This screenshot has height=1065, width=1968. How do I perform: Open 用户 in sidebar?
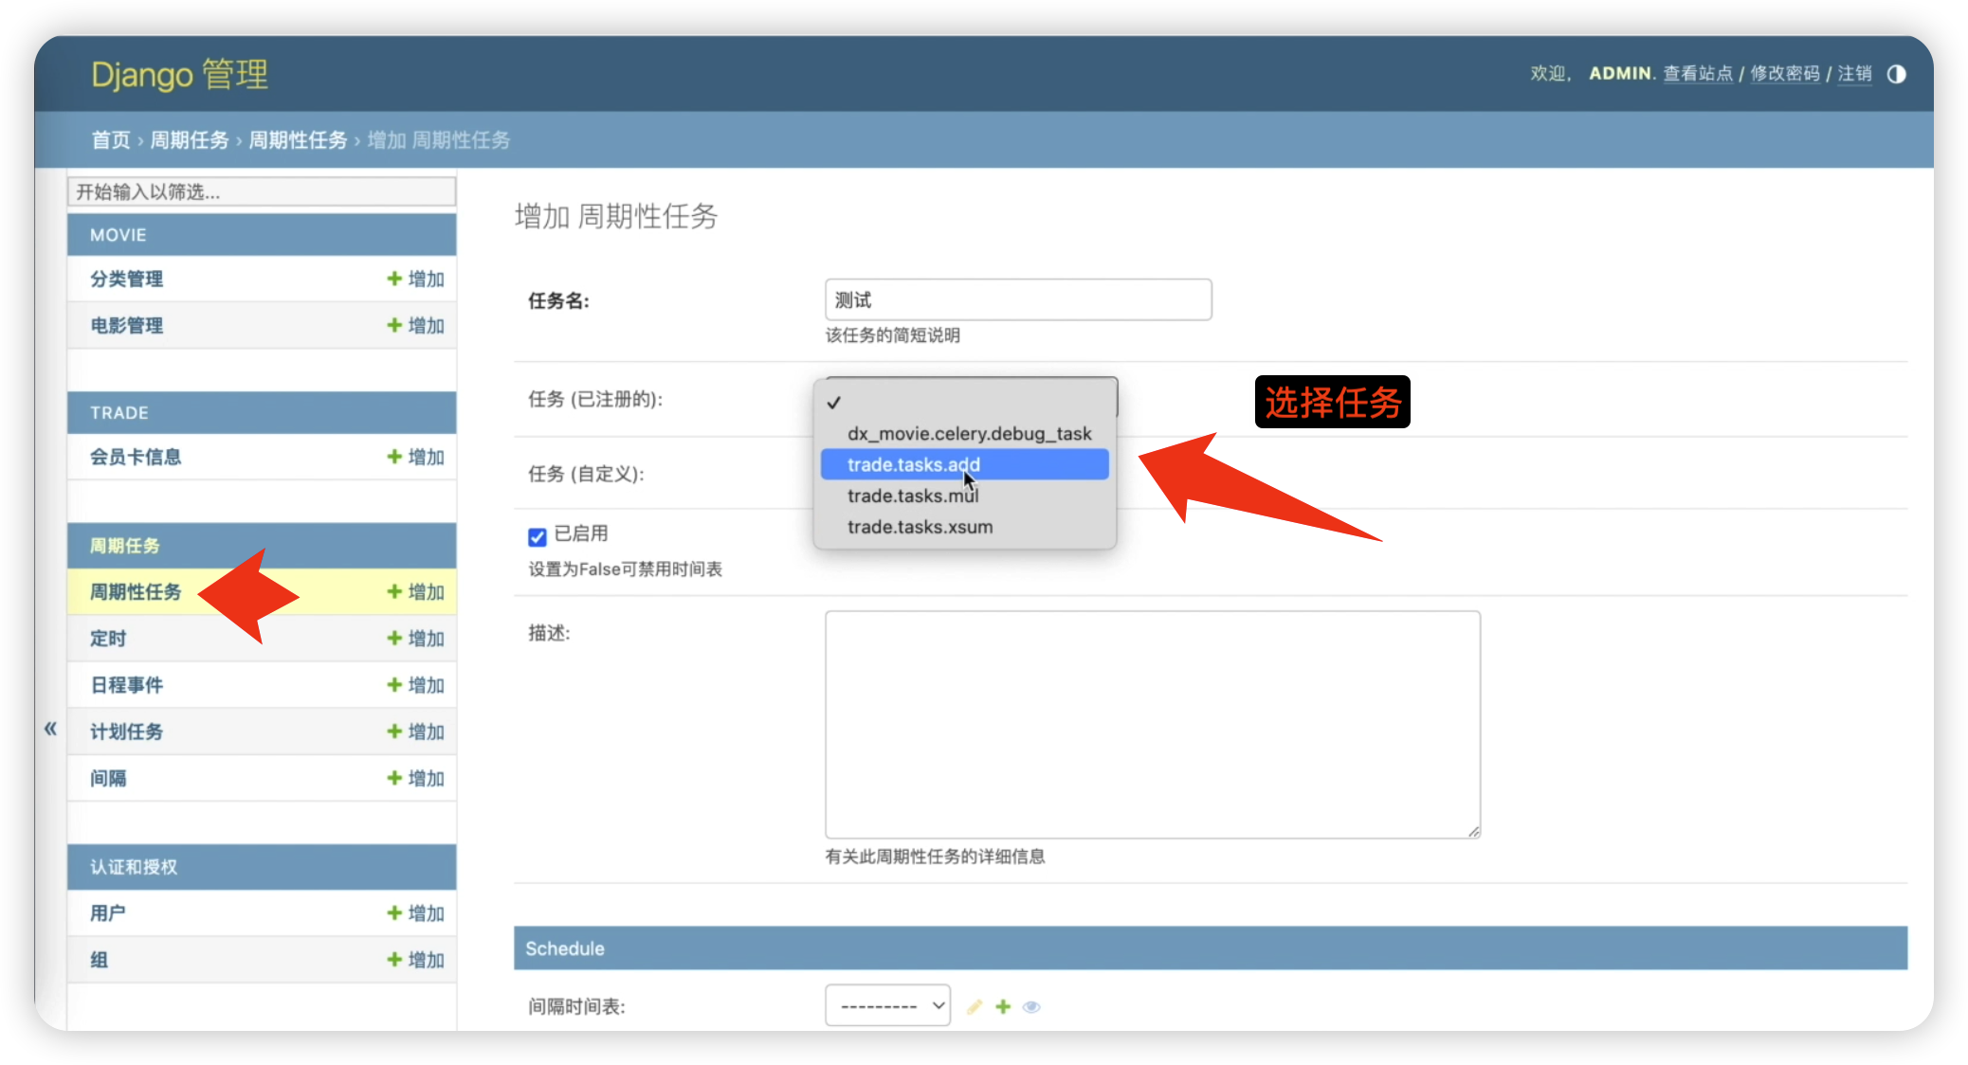pos(108,912)
